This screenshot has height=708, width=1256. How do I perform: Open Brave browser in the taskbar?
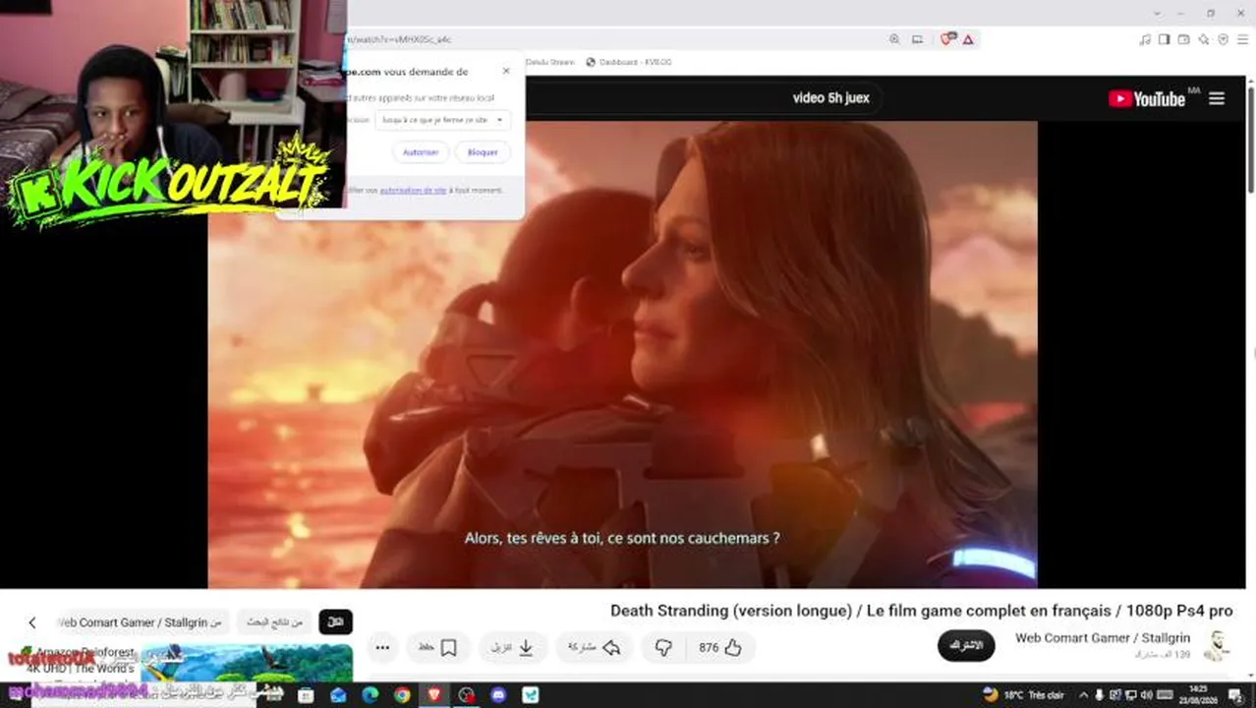pyautogui.click(x=434, y=695)
